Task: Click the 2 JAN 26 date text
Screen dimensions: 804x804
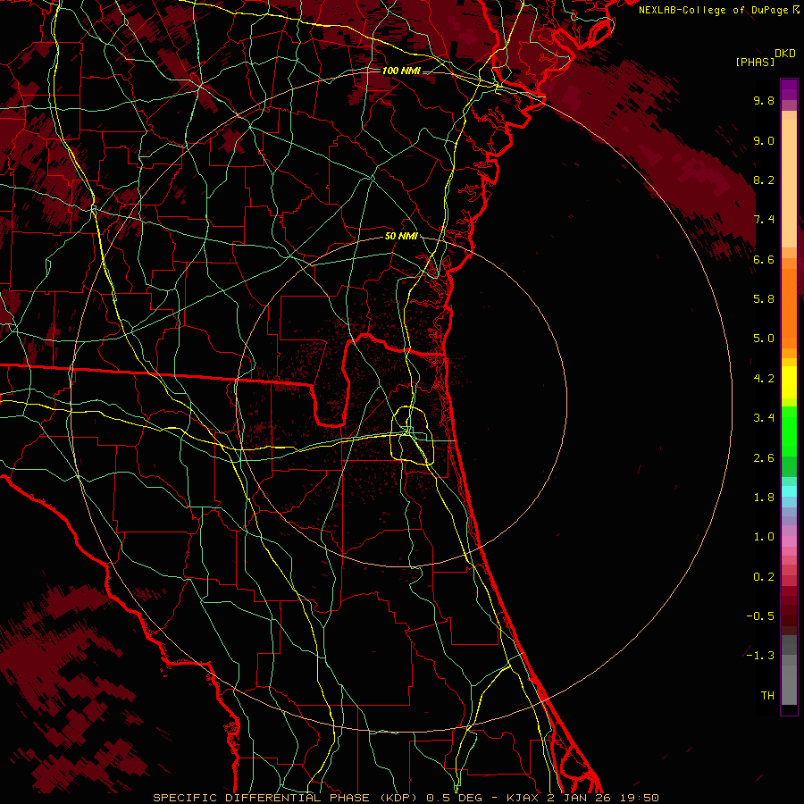Action: click(579, 798)
